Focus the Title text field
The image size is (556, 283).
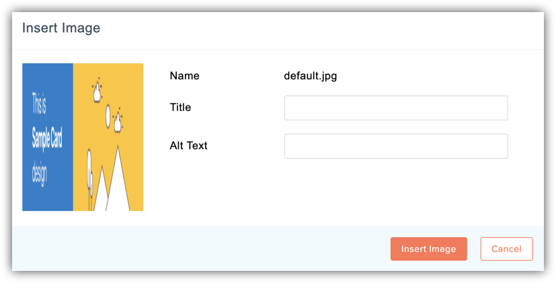click(396, 108)
